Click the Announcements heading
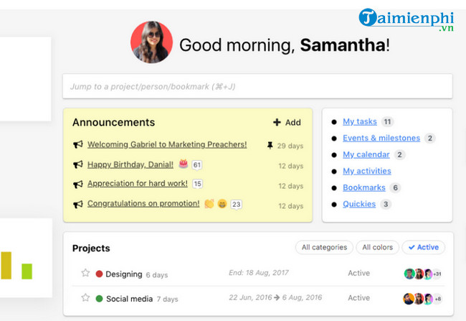 (x=113, y=122)
